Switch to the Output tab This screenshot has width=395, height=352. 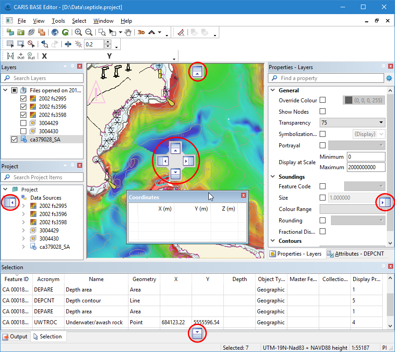pyautogui.click(x=15, y=337)
